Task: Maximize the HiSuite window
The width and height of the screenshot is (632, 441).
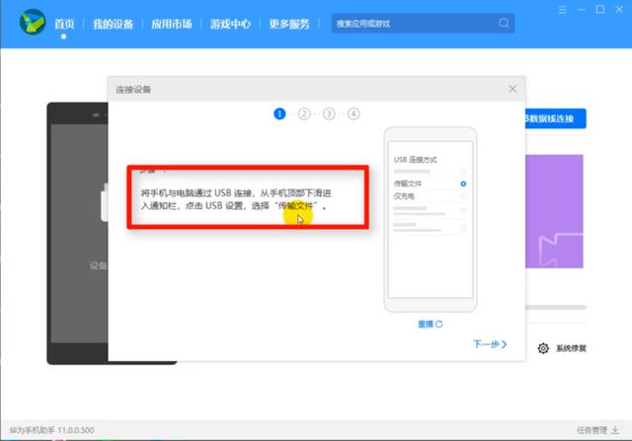Action: pos(599,9)
